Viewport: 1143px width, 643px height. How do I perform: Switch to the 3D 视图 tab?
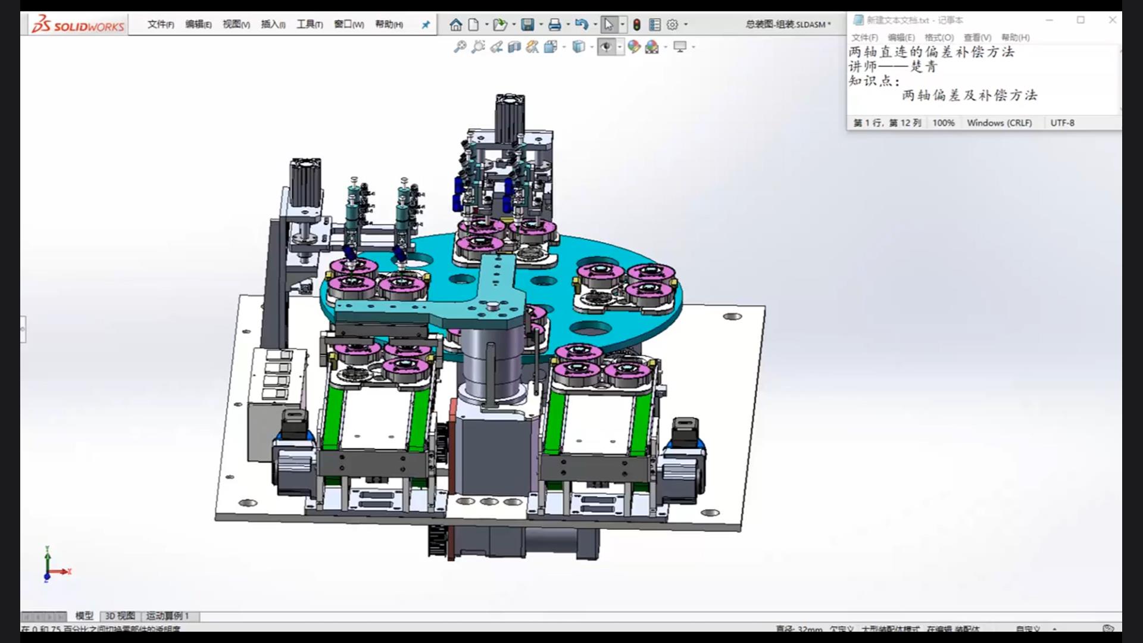(x=120, y=616)
